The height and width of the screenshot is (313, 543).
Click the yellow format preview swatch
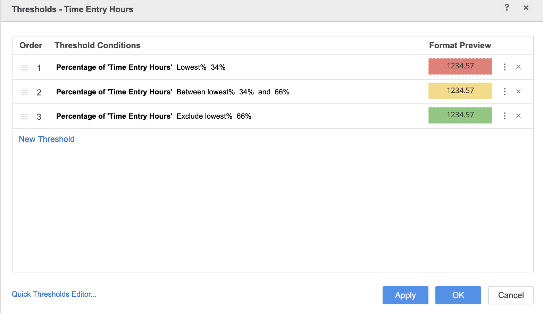[x=460, y=91]
